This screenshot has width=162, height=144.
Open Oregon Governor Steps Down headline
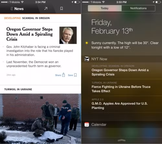[29, 34]
